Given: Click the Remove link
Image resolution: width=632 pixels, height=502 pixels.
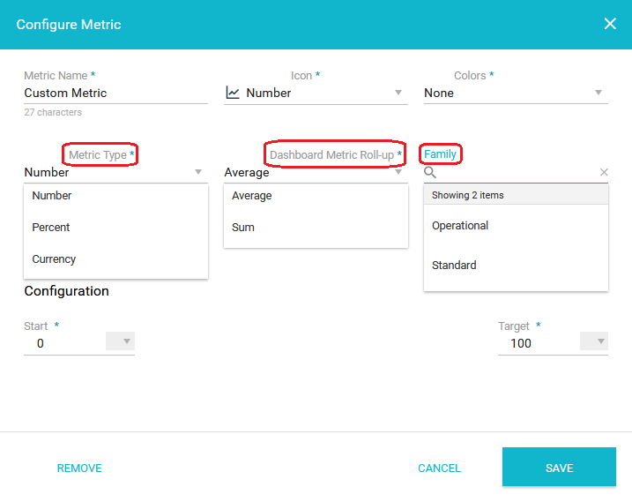Looking at the screenshot, I should [x=79, y=468].
